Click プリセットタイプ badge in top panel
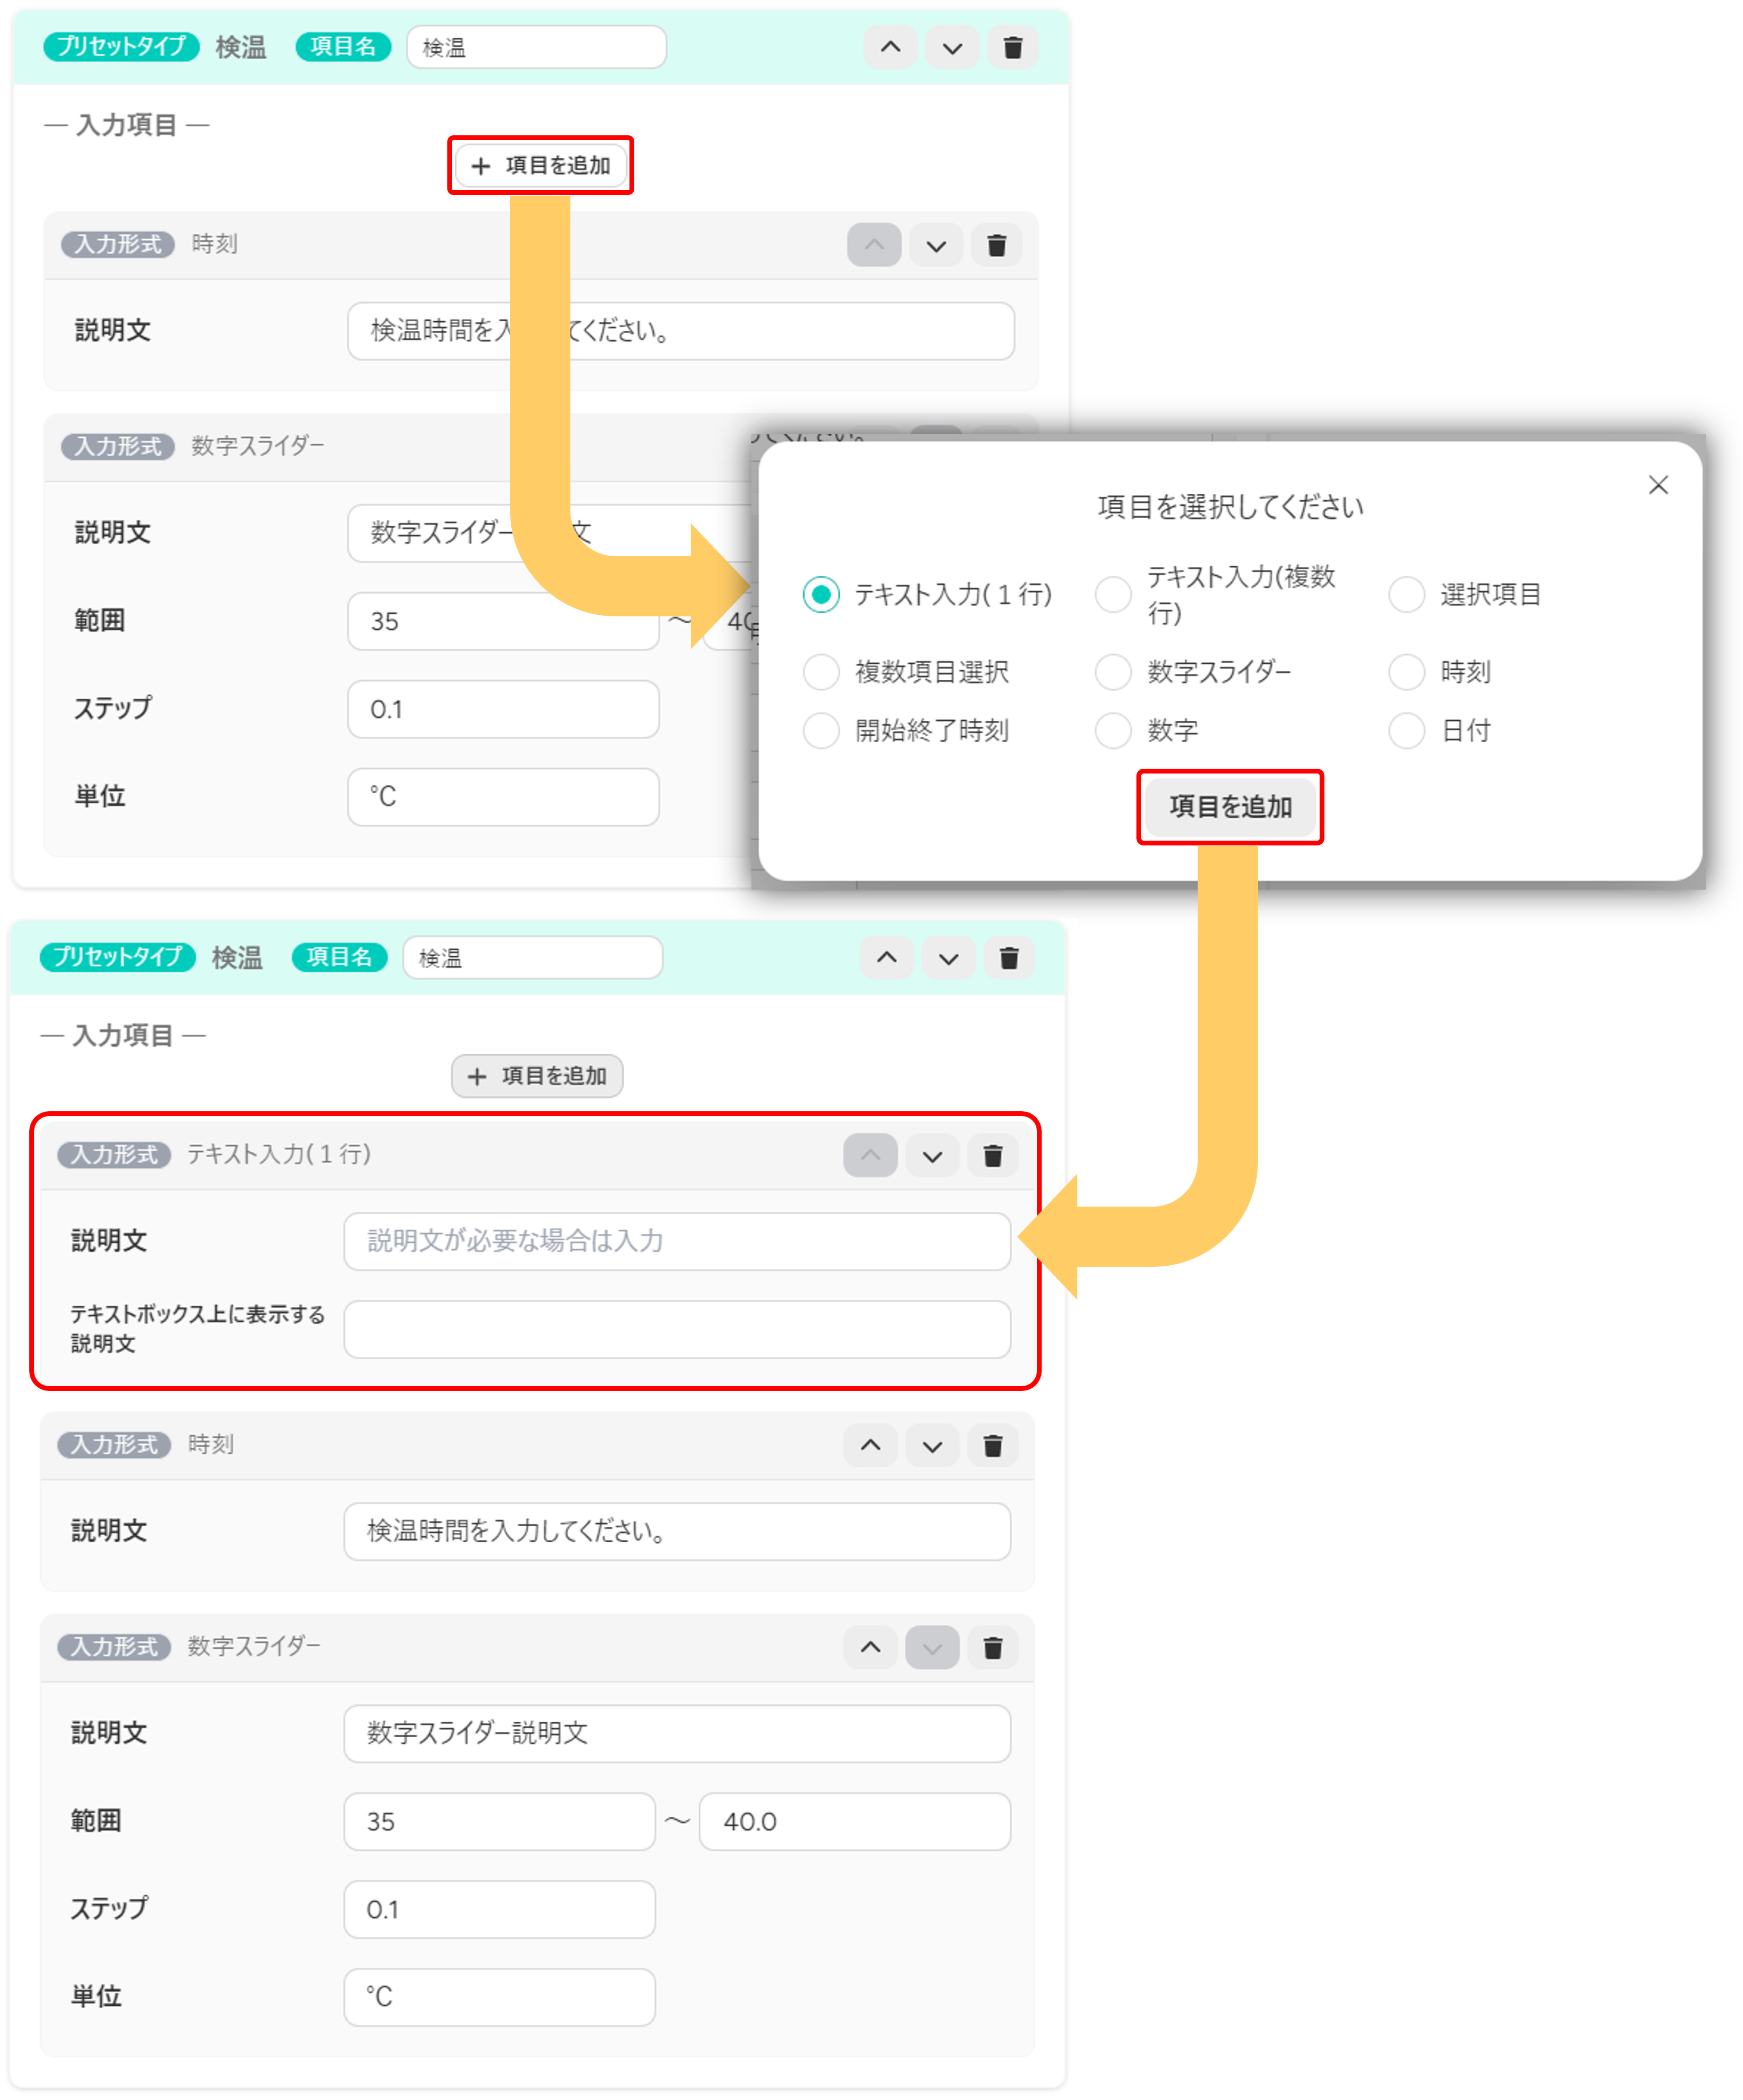This screenshot has height=2100, width=1743. (121, 46)
